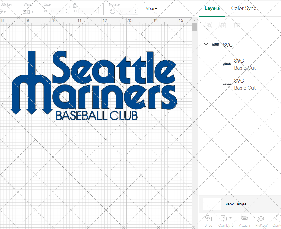Click the Duplicate layer icon
Viewport: 281px width, 229px height.
223,25
